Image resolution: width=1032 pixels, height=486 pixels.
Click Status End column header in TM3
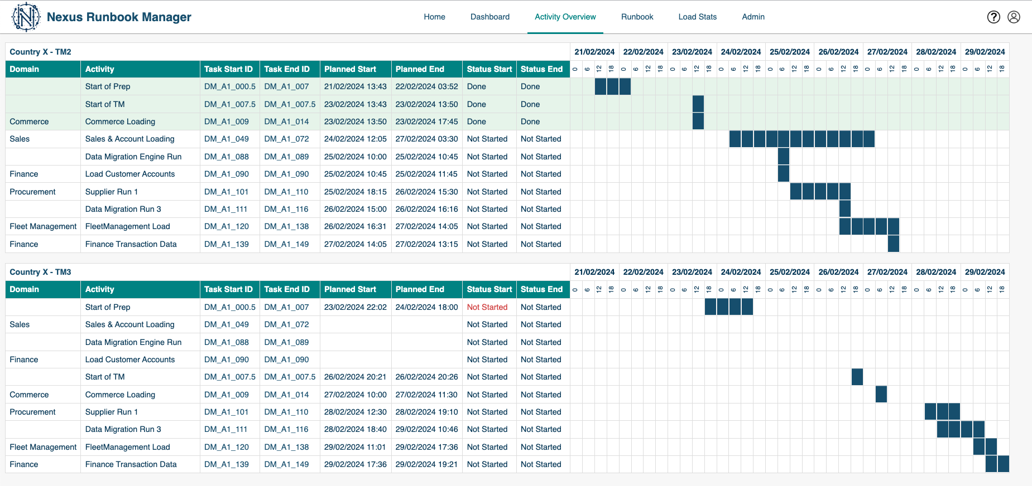pos(541,289)
